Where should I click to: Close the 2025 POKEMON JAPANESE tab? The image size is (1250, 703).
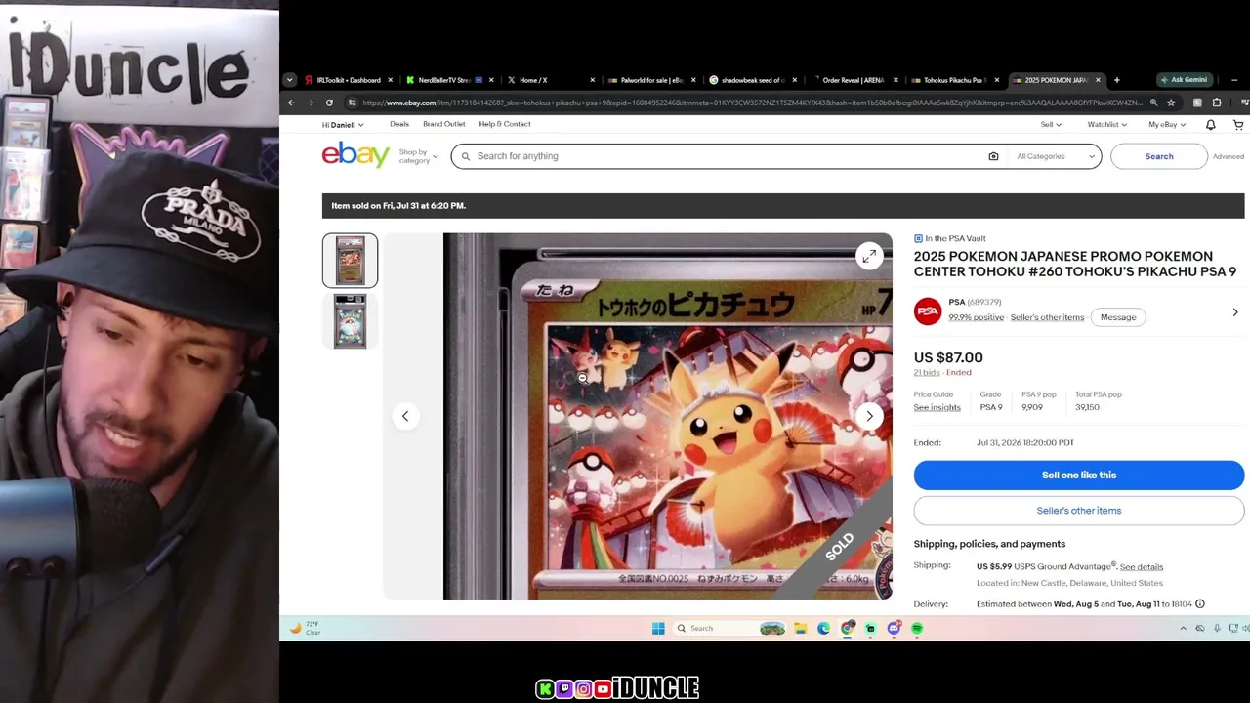tap(1098, 80)
